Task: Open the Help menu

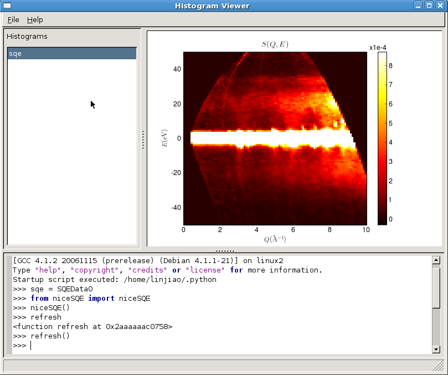Action: [x=35, y=20]
